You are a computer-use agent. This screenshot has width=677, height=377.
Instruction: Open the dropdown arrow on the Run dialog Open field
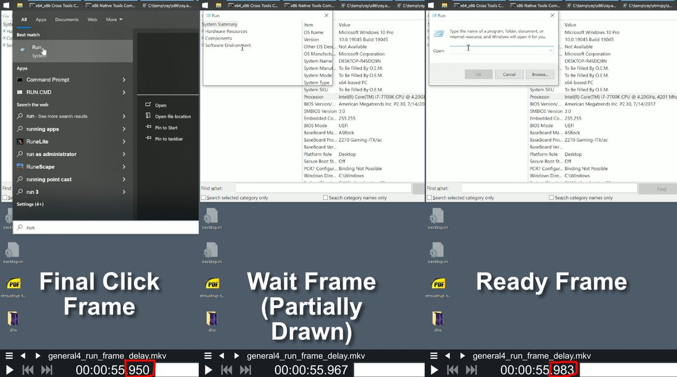click(551, 50)
